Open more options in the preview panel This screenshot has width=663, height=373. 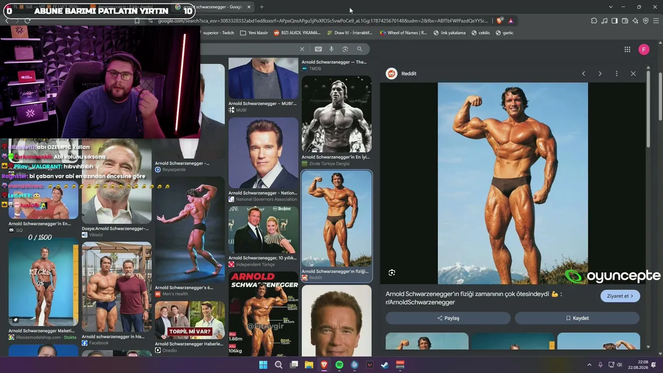pos(616,74)
